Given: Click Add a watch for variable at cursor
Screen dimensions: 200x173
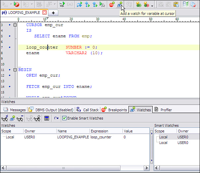Looking at the screenshot, I should 120,4.
